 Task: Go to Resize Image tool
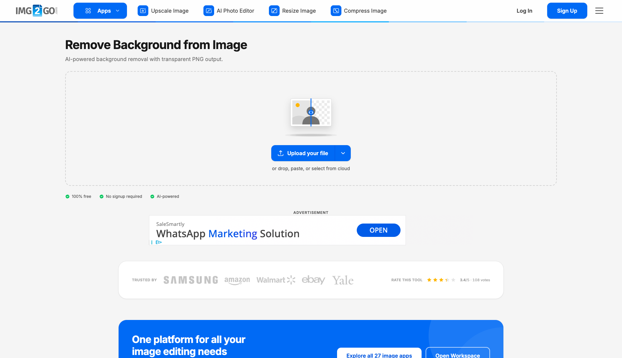click(292, 11)
